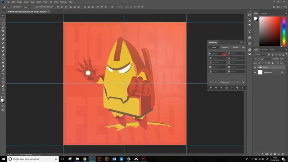Select the Dodge tool
The image size is (288, 162).
pyautogui.click(x=3, y=66)
